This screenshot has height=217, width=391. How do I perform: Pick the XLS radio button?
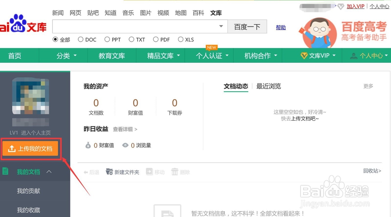[x=181, y=39]
